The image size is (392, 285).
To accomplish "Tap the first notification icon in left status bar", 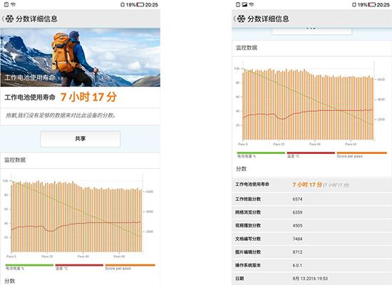I will coord(6,4).
